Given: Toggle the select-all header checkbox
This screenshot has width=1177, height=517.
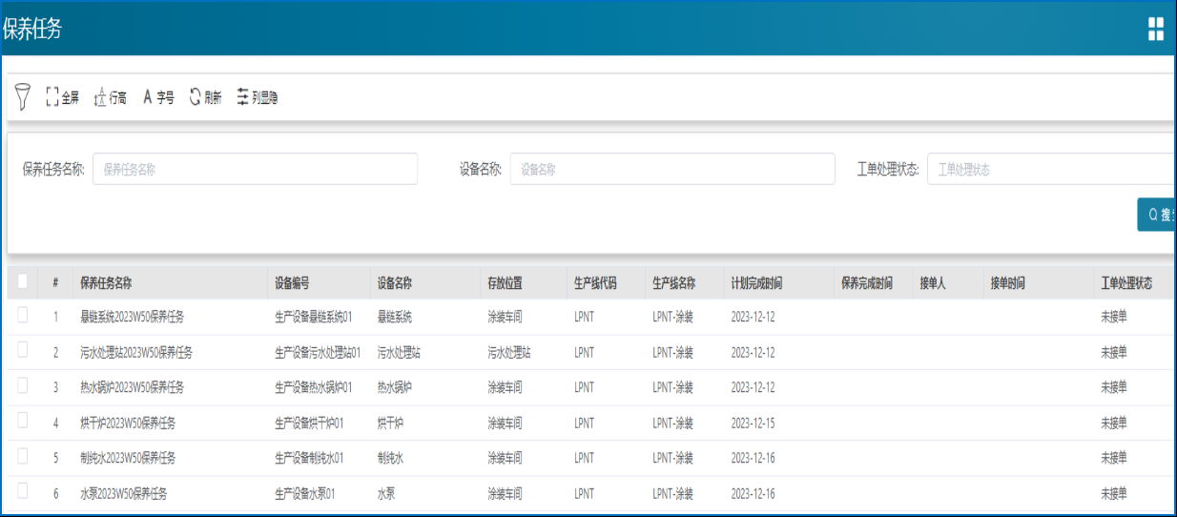Looking at the screenshot, I should [23, 281].
